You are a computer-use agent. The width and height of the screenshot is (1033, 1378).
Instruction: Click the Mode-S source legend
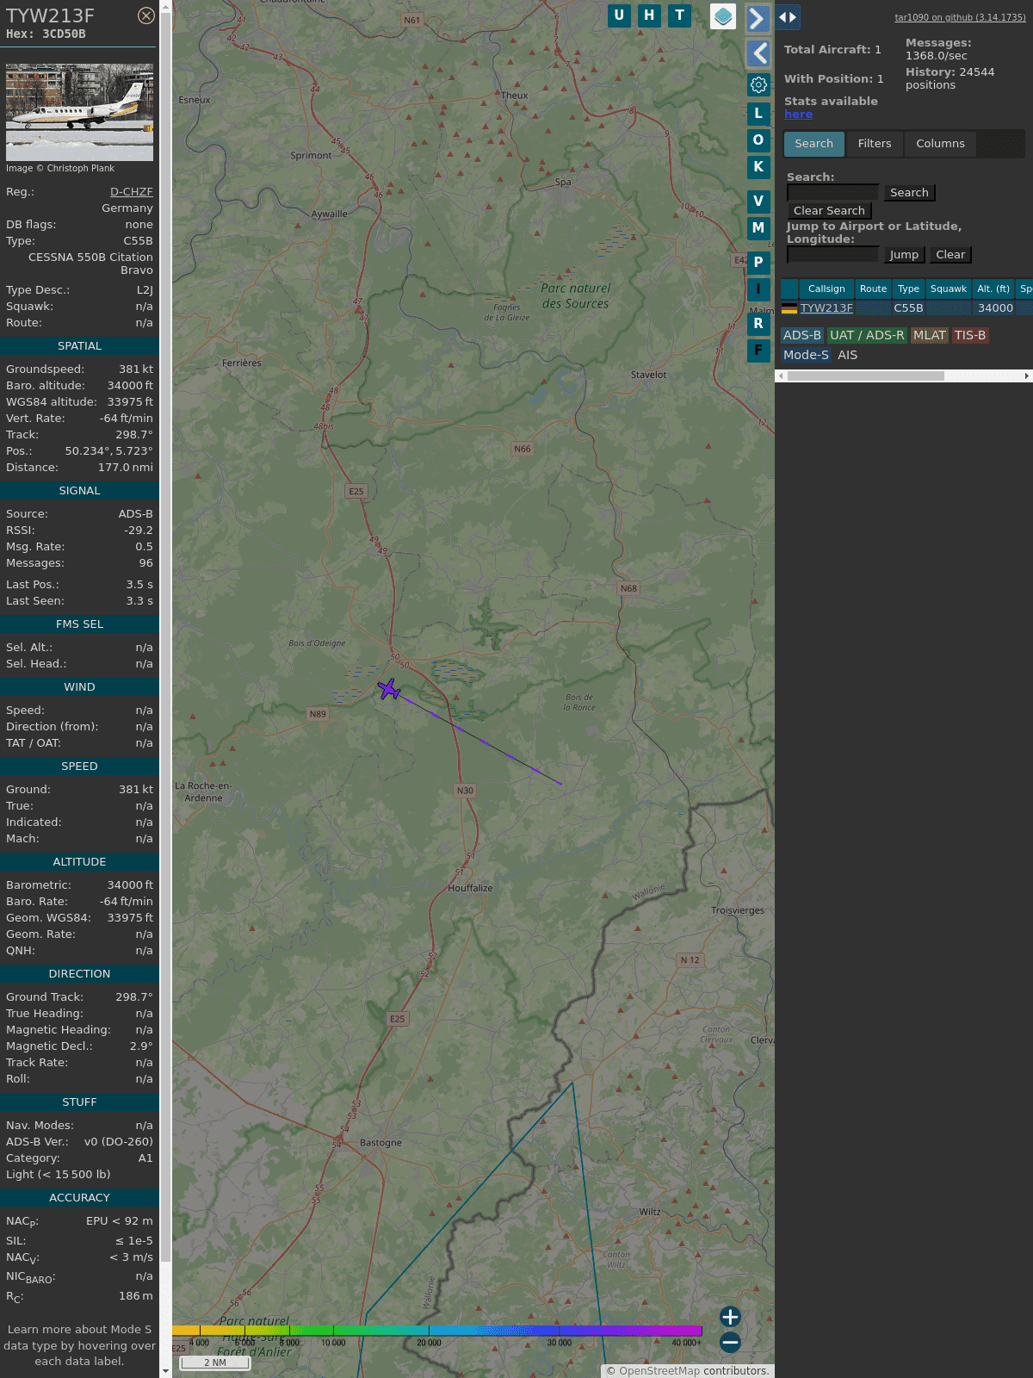pyautogui.click(x=806, y=356)
